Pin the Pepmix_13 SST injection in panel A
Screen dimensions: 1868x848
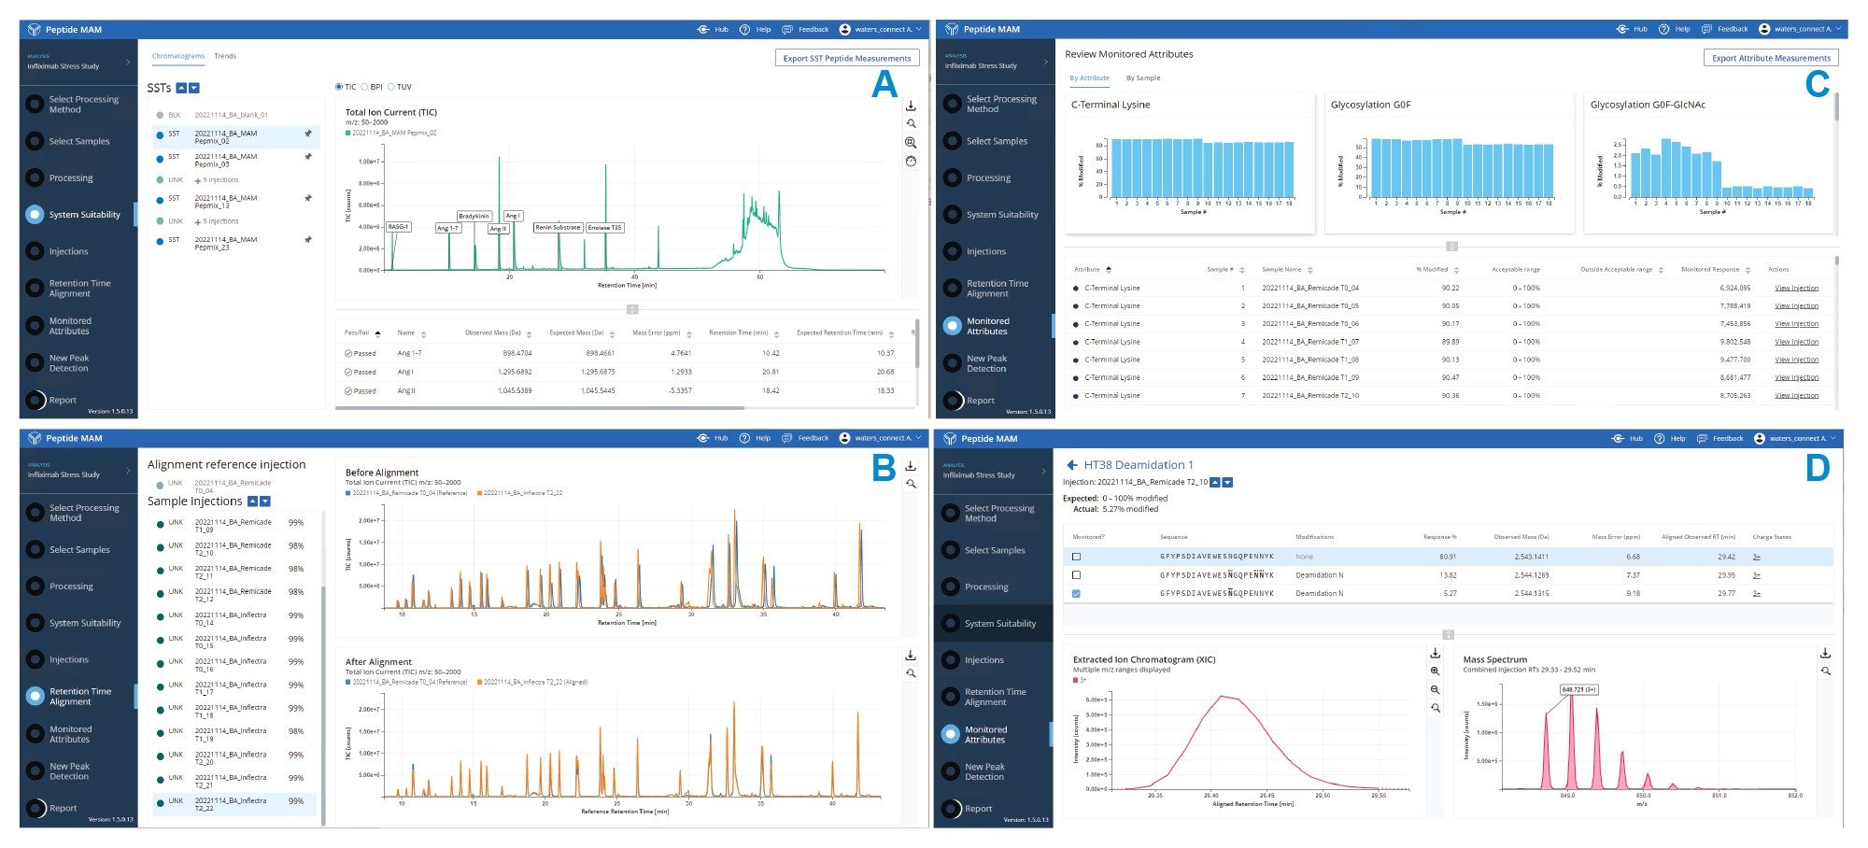click(308, 198)
